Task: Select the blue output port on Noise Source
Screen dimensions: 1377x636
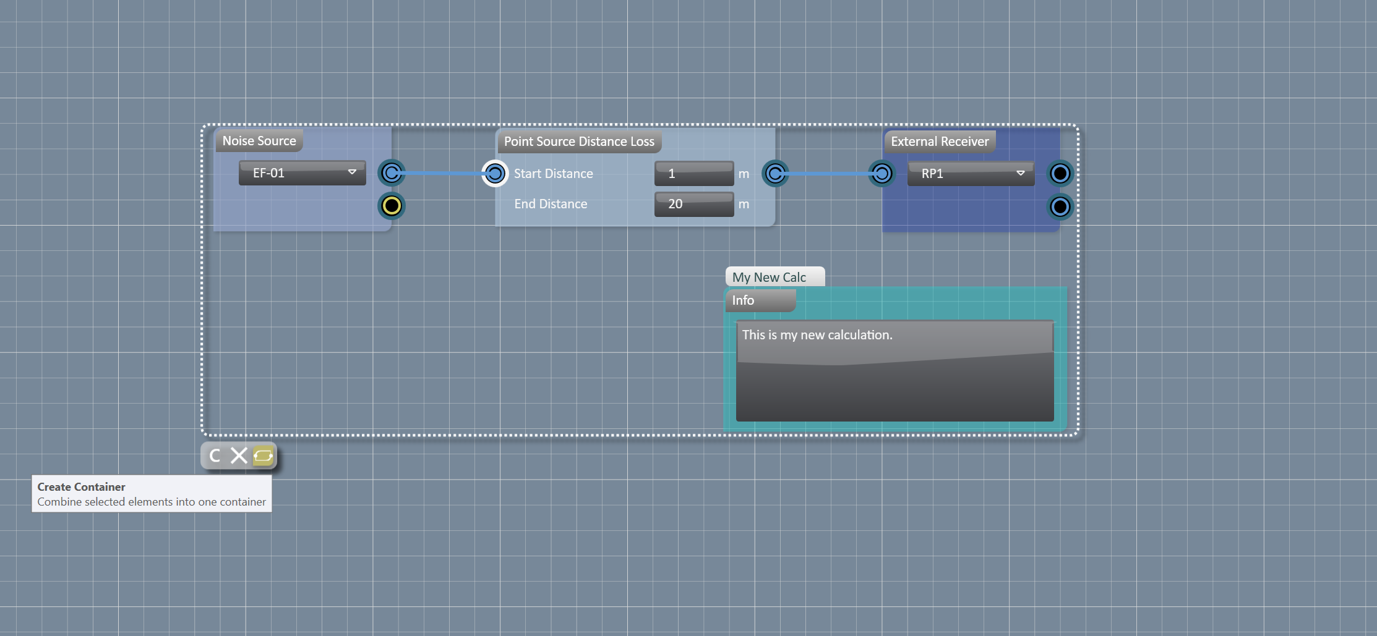Action: coord(391,173)
